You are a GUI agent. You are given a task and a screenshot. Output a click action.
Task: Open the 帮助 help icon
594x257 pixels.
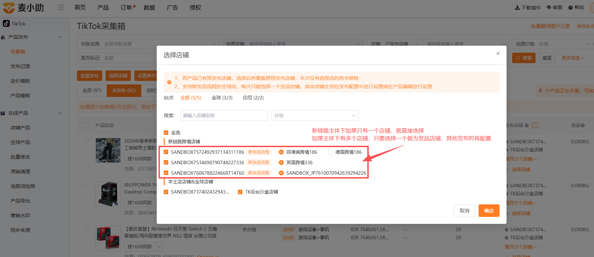(571, 7)
